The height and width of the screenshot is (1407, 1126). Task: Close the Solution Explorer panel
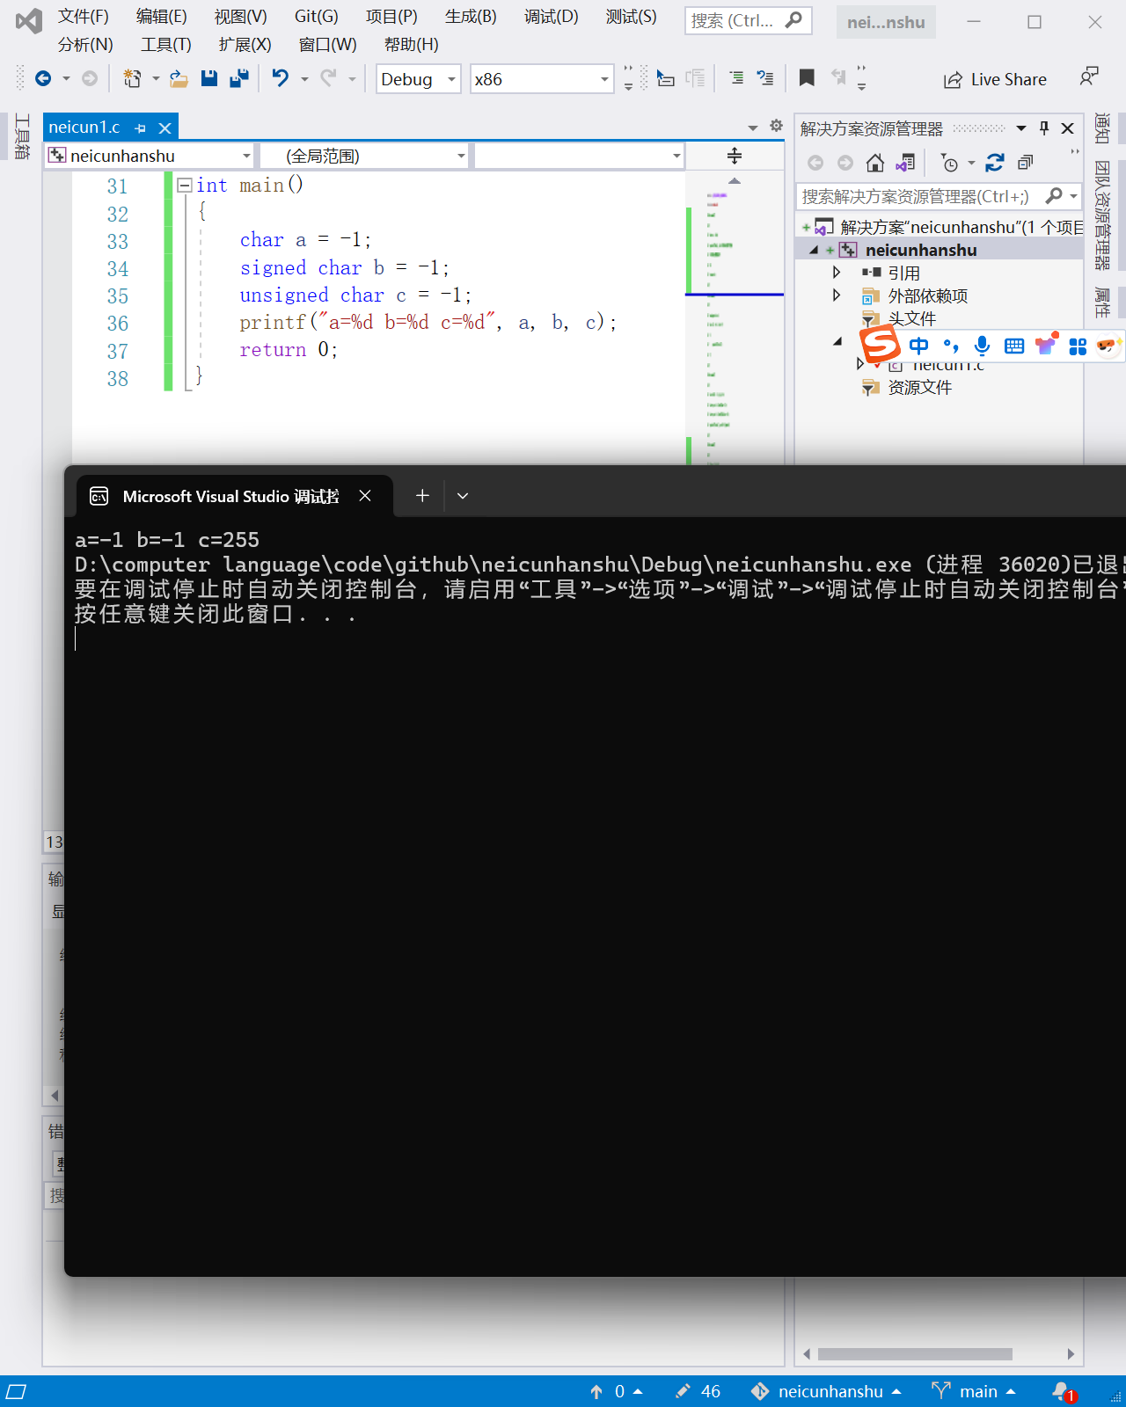click(x=1068, y=128)
